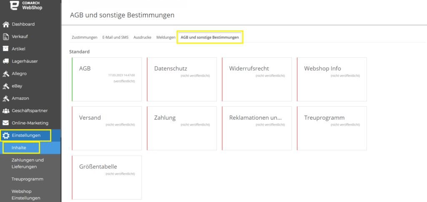Open the Reklamationen un... card
Screen dimensions: 427x202
(257, 129)
